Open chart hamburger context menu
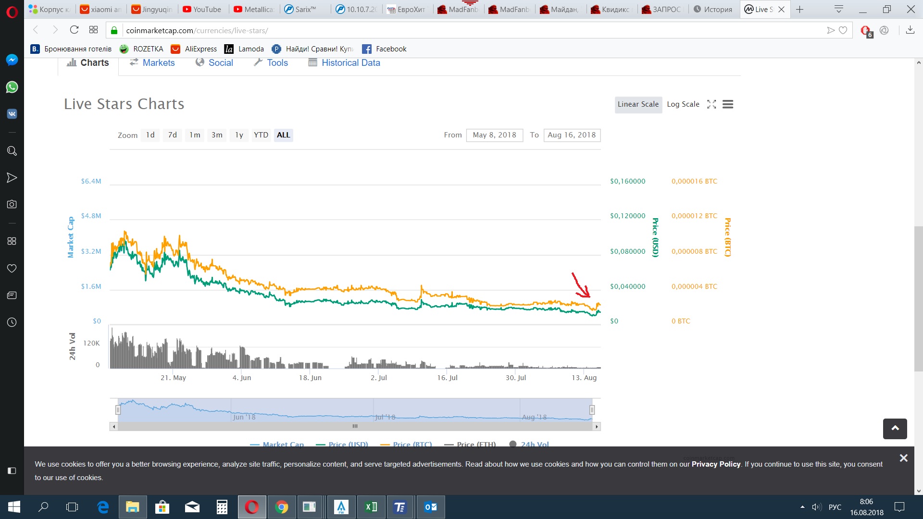This screenshot has height=519, width=923. tap(728, 104)
